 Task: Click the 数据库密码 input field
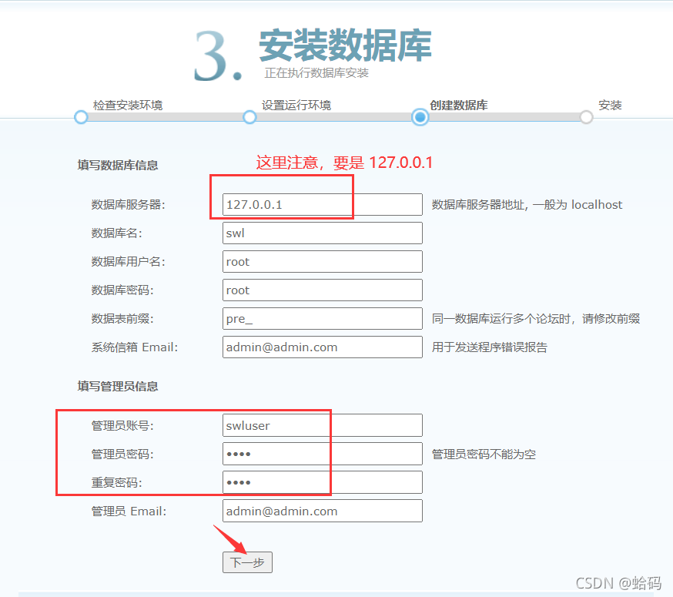click(x=322, y=290)
